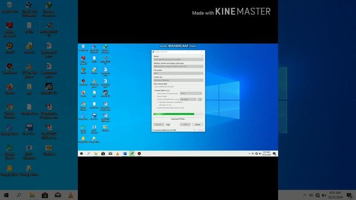Image resolution: width=356 pixels, height=200 pixels.
Task: Select Standard Windows installation radio button
Action: click(x=158, y=102)
